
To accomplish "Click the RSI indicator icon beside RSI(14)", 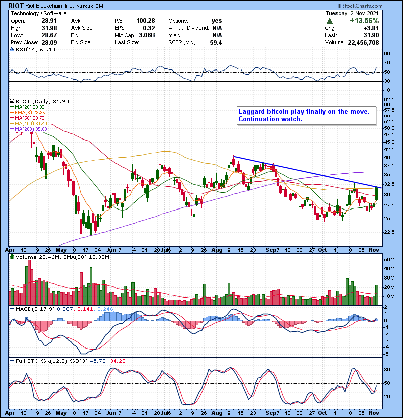I will coord(12,49).
